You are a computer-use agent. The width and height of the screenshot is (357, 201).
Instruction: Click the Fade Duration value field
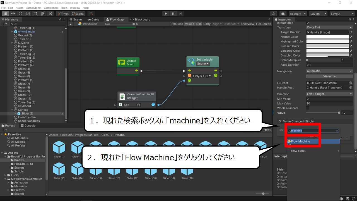pyautogui.click(x=329, y=65)
